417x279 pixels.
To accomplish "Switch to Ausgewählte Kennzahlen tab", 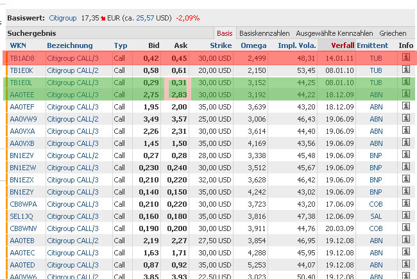I will (334, 33).
